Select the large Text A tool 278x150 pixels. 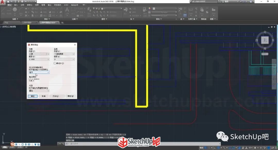(x=67, y=10)
